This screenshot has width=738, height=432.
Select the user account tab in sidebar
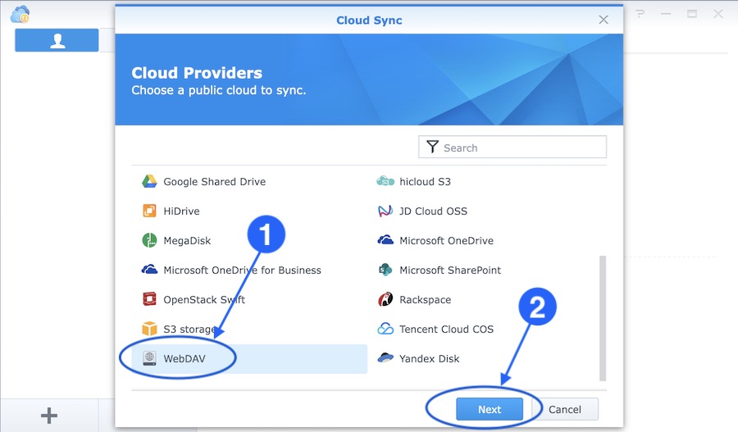click(57, 40)
